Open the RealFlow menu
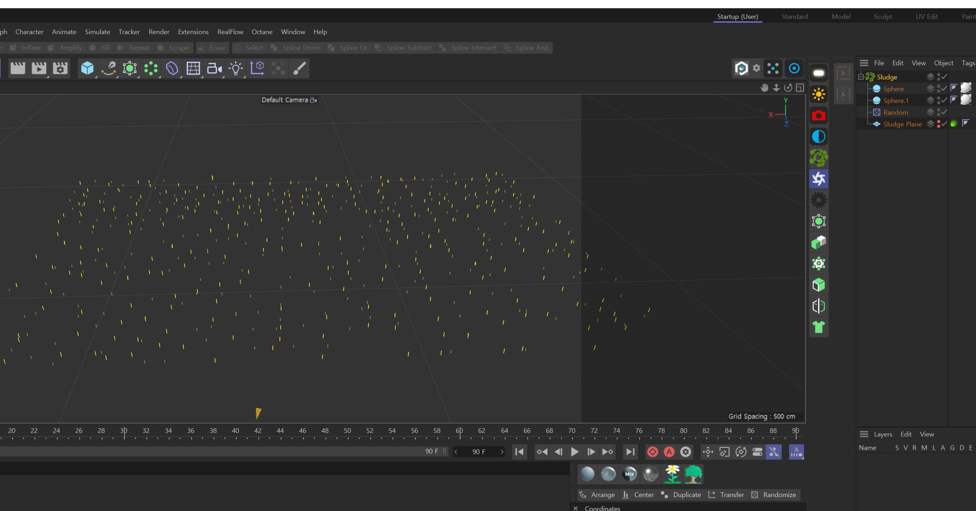The image size is (976, 511). pyautogui.click(x=230, y=32)
